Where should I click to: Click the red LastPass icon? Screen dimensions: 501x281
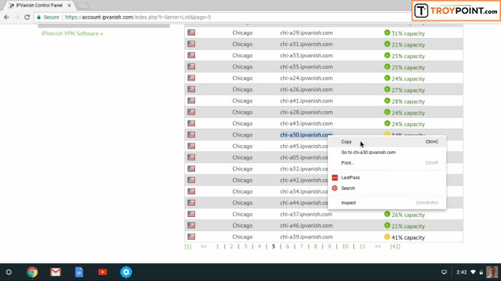click(335, 178)
